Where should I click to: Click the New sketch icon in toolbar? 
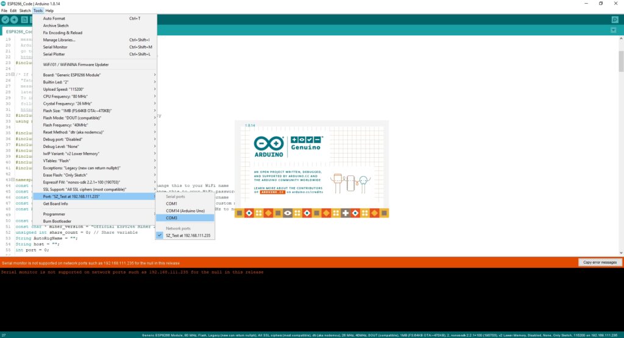coord(24,19)
